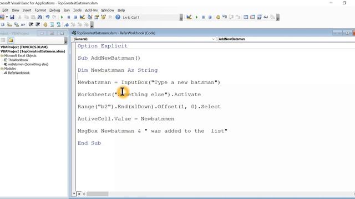Open the Add-Ins menu

91,10
